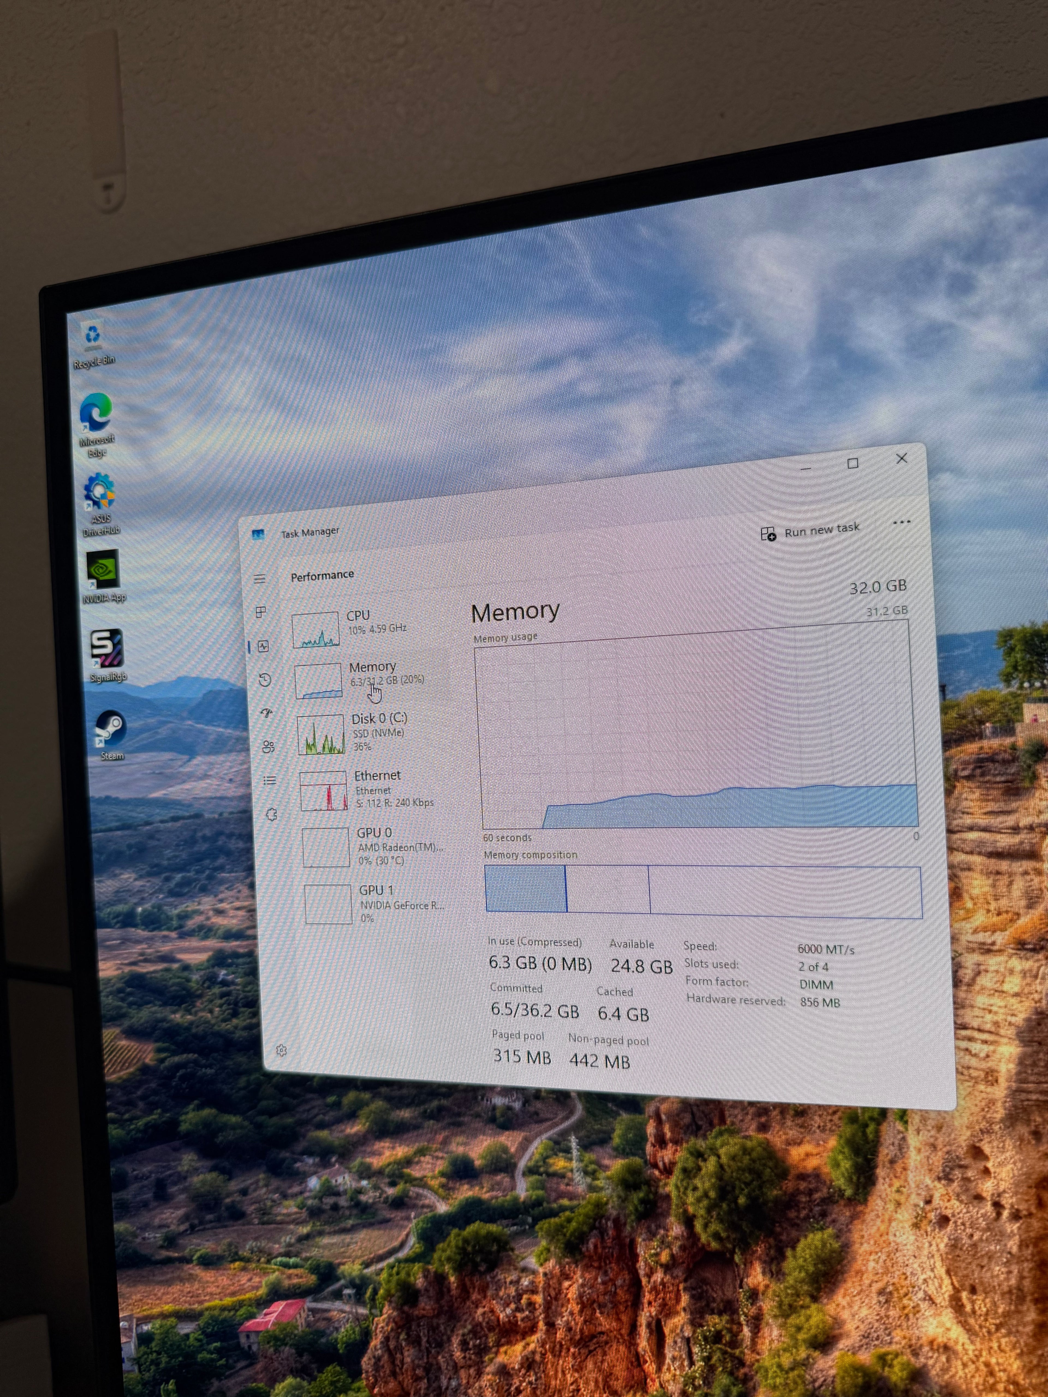Select Performance page icon in sidebar
The height and width of the screenshot is (1397, 1048).
(x=263, y=646)
